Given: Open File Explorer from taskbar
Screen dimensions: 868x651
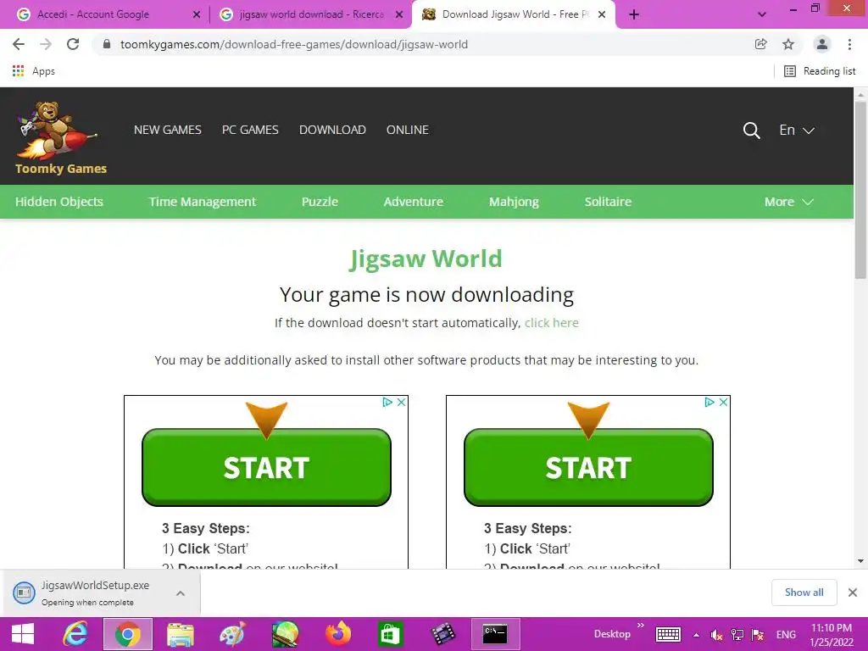Looking at the screenshot, I should point(181,634).
